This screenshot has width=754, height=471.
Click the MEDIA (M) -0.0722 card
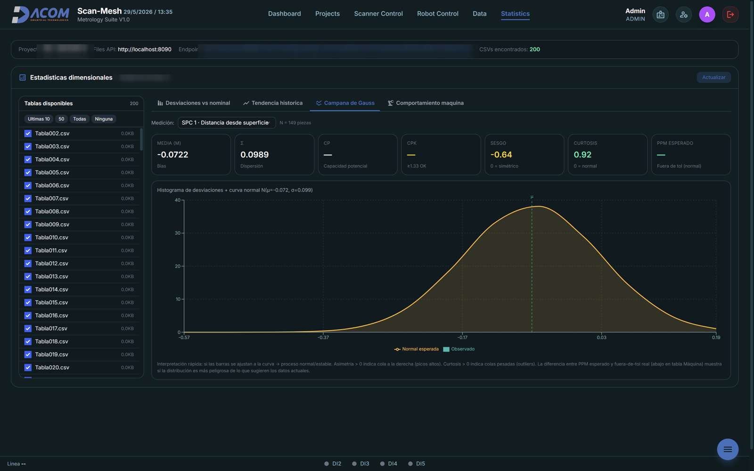tap(191, 154)
